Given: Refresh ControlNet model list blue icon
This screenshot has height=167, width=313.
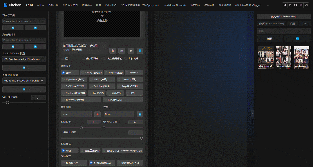Looking at the screenshot, I should click(x=140, y=114).
